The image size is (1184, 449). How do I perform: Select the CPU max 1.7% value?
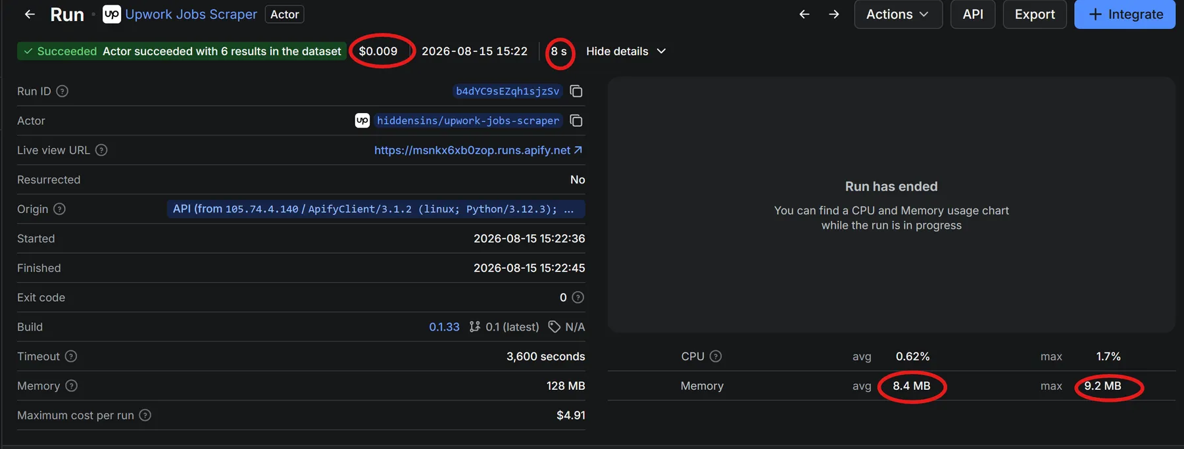[x=1108, y=356]
